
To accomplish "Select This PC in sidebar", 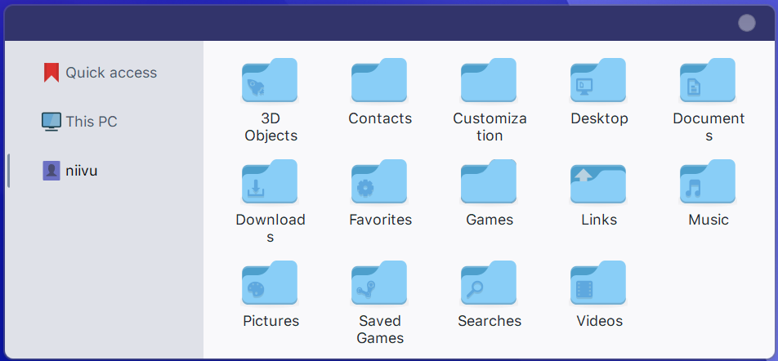I will pyautogui.click(x=91, y=122).
